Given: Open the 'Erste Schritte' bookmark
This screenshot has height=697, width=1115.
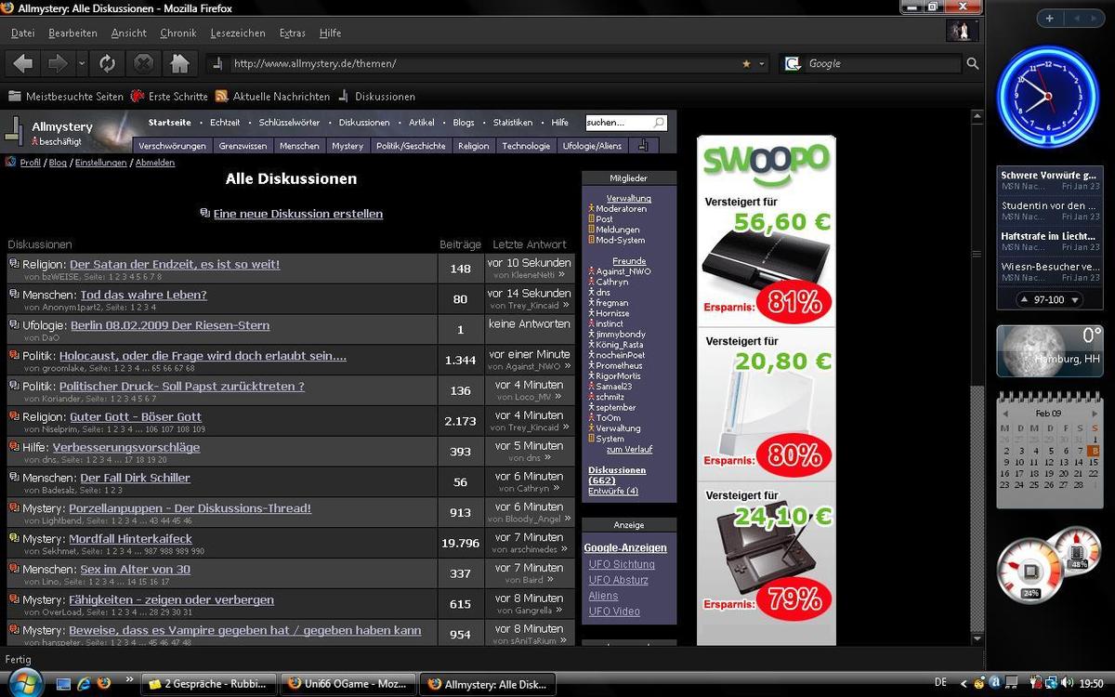Looking at the screenshot, I should [169, 96].
